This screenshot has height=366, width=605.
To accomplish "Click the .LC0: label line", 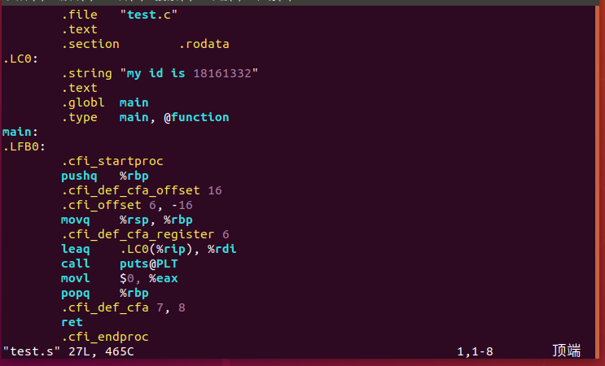I will pos(20,59).
